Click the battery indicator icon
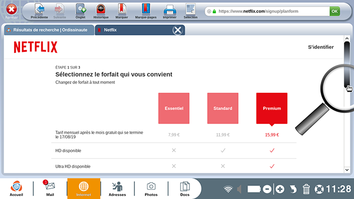 pyautogui.click(x=254, y=189)
